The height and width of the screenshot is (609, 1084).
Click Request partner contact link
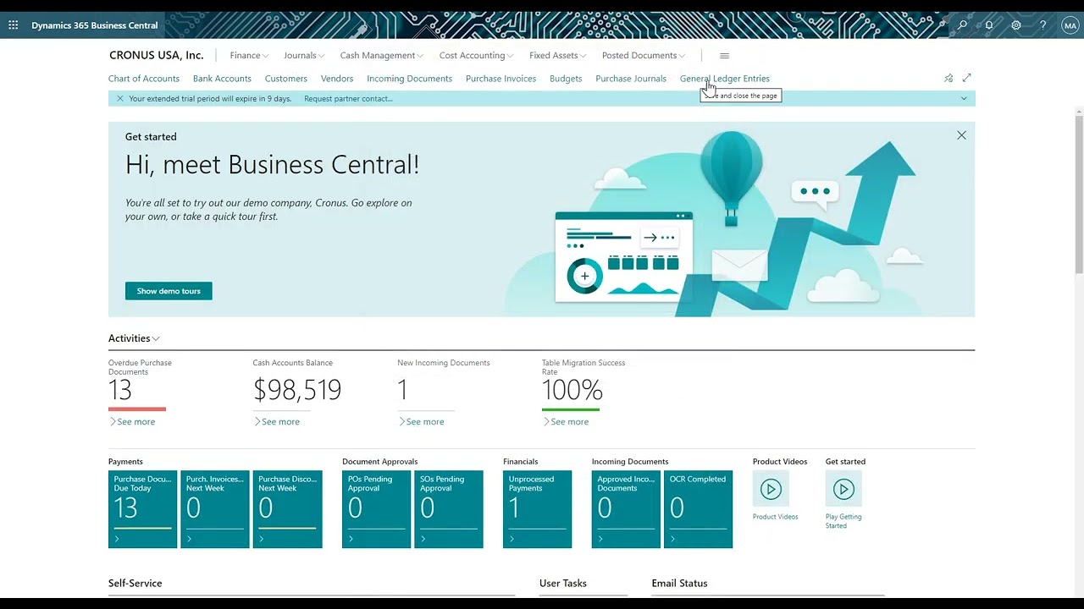[x=348, y=99]
